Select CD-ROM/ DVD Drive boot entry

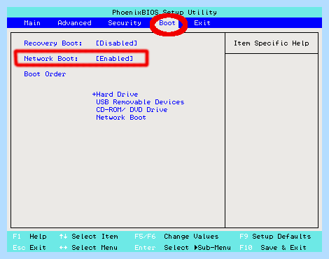point(132,110)
